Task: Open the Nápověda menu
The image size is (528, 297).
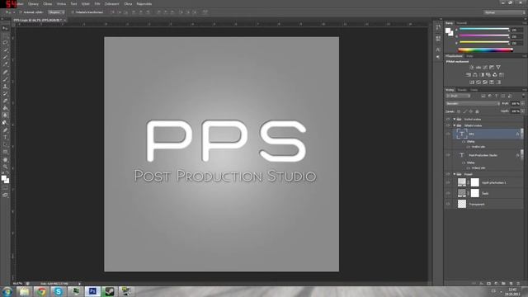Action: 144,4
